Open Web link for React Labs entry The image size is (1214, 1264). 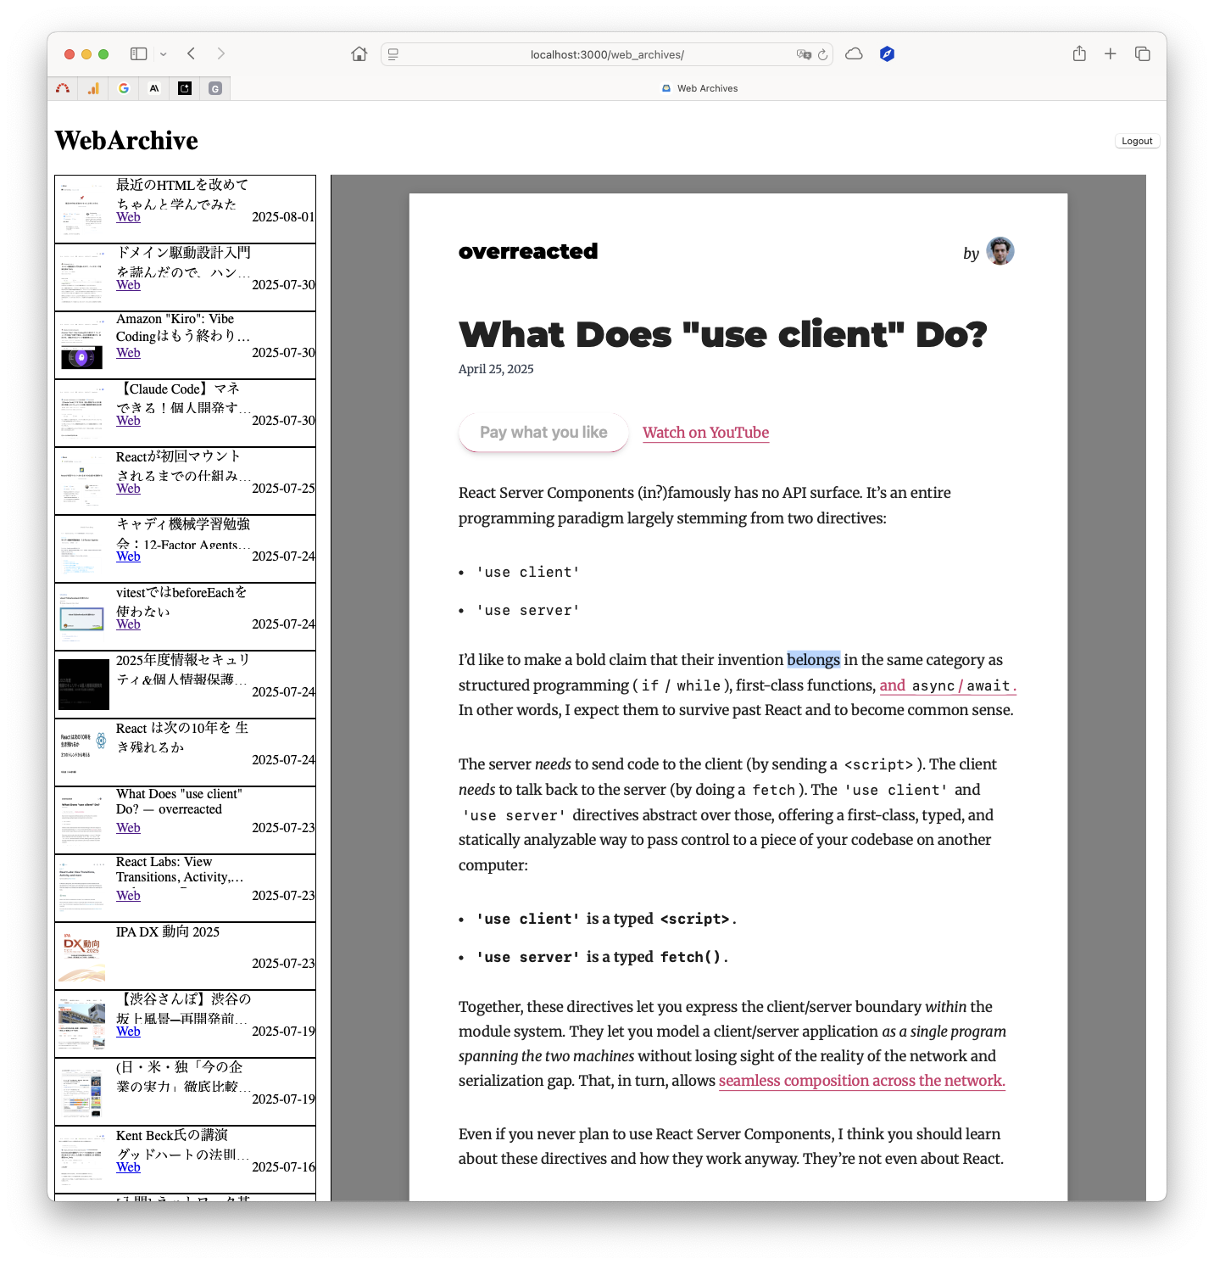coord(128,896)
